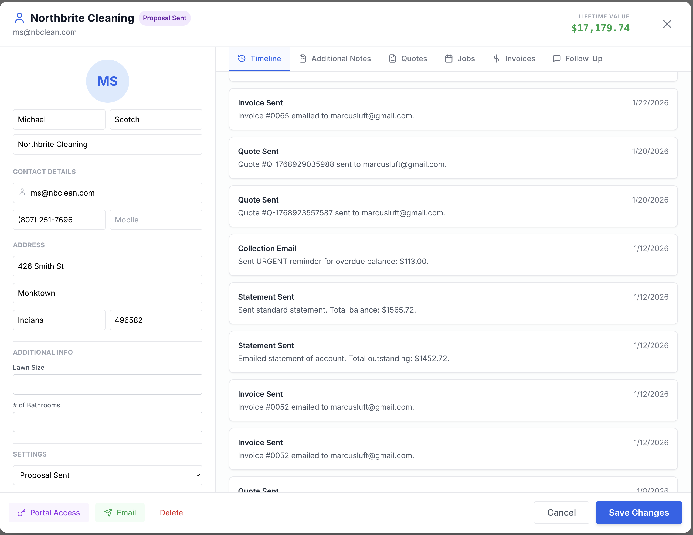Screen dimensions: 693x535
Task: Click the Portal Access button
Action: [49, 513]
